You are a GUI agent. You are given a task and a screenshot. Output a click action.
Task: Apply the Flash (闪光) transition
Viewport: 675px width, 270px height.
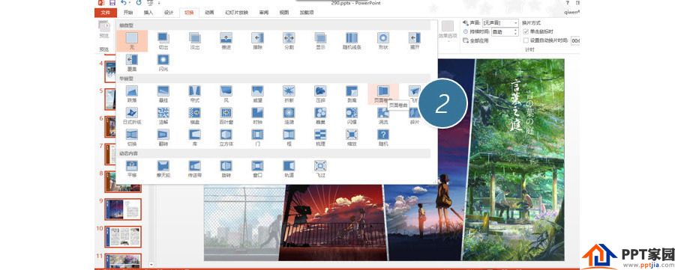click(163, 62)
